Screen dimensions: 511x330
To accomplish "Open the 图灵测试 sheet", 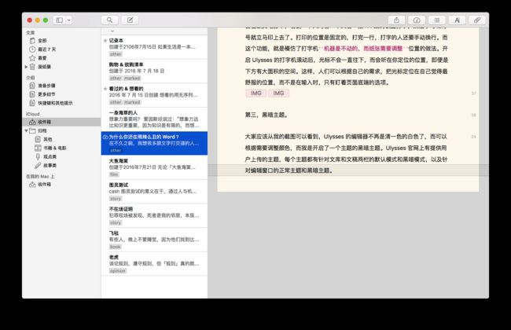I will click(x=154, y=192).
